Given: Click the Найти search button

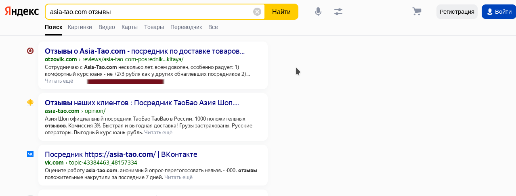Looking at the screenshot, I should pos(281,12).
